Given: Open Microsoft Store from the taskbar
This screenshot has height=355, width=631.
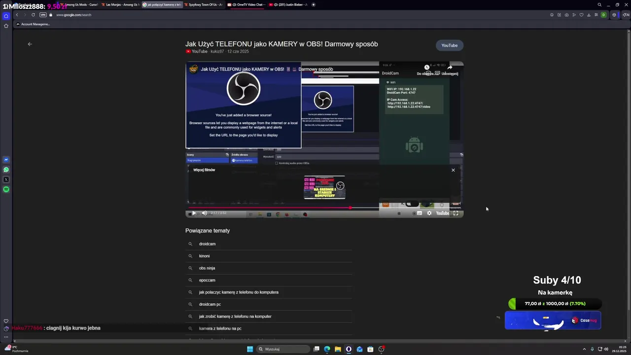Looking at the screenshot, I should click(370, 349).
